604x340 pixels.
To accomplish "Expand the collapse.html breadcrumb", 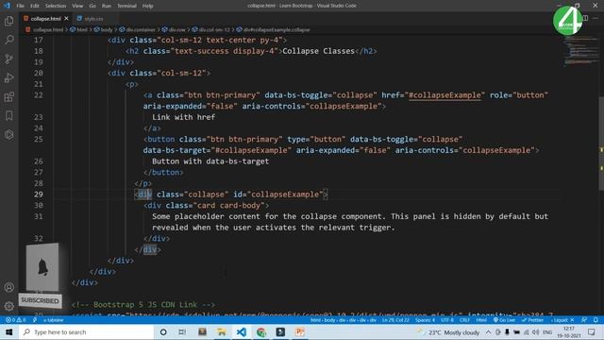I will tap(48, 29).
